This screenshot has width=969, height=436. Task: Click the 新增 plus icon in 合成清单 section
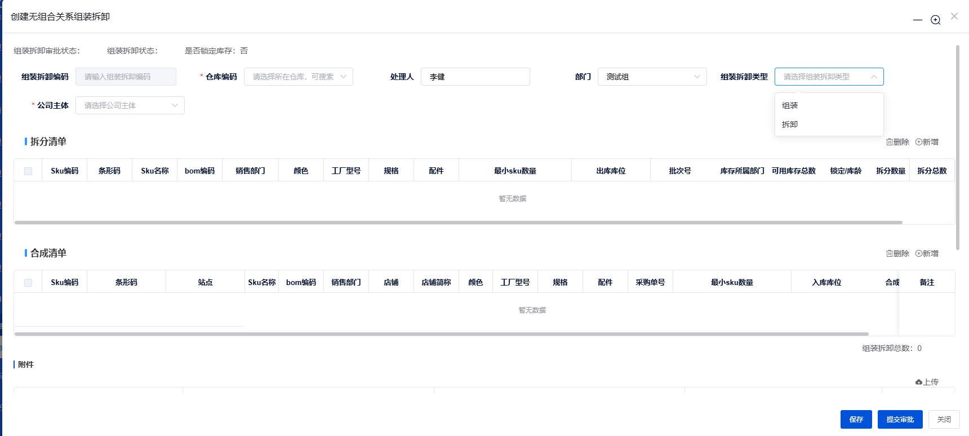919,253
